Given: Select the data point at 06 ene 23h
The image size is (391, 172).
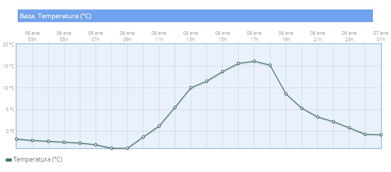Looking at the screenshot, I should [x=349, y=128].
